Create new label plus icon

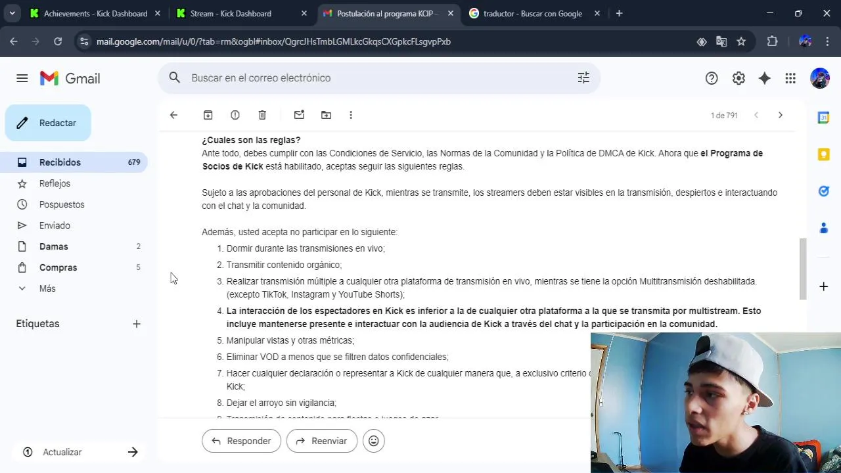(137, 324)
